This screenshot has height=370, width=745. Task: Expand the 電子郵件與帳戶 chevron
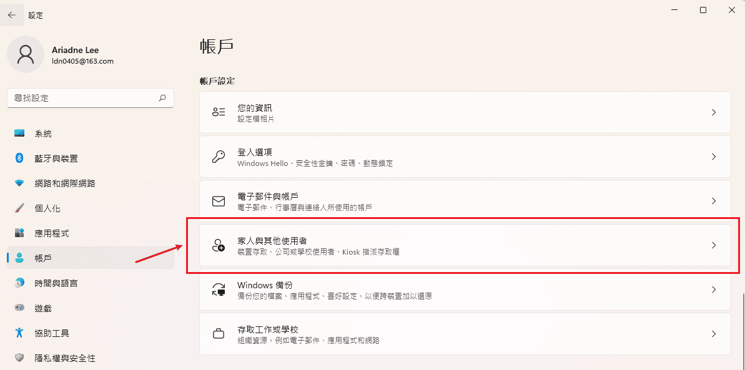tap(714, 200)
